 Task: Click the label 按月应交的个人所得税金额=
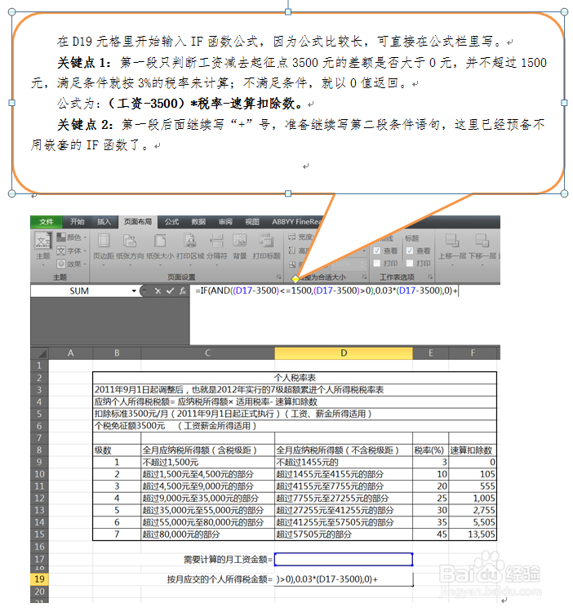pos(220,579)
